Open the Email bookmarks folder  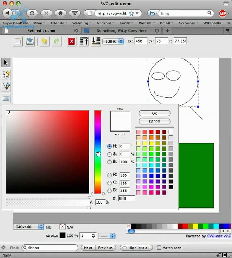pyautogui.click(x=166, y=23)
